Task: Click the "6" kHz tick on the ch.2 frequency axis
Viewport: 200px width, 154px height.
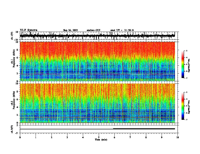Action: (17, 99)
